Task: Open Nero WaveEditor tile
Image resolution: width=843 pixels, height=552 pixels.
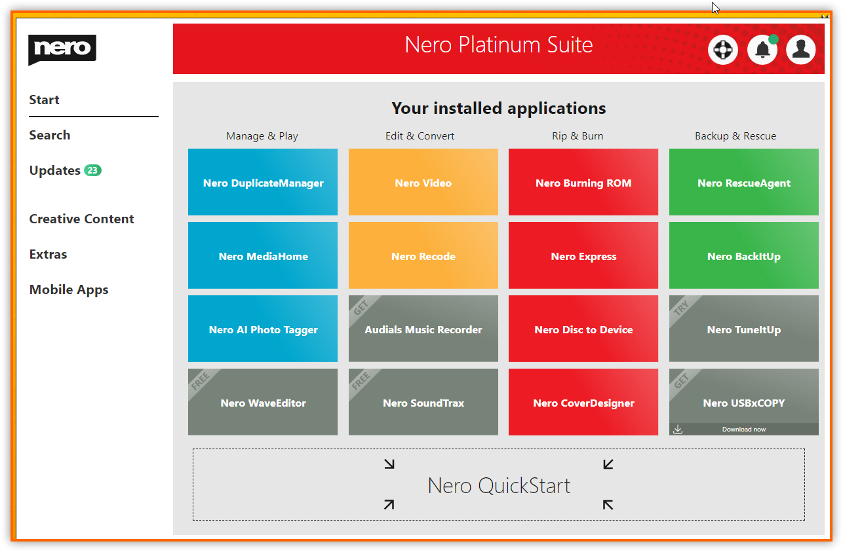Action: (263, 402)
